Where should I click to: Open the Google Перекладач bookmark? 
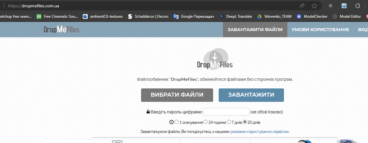coord(194,16)
